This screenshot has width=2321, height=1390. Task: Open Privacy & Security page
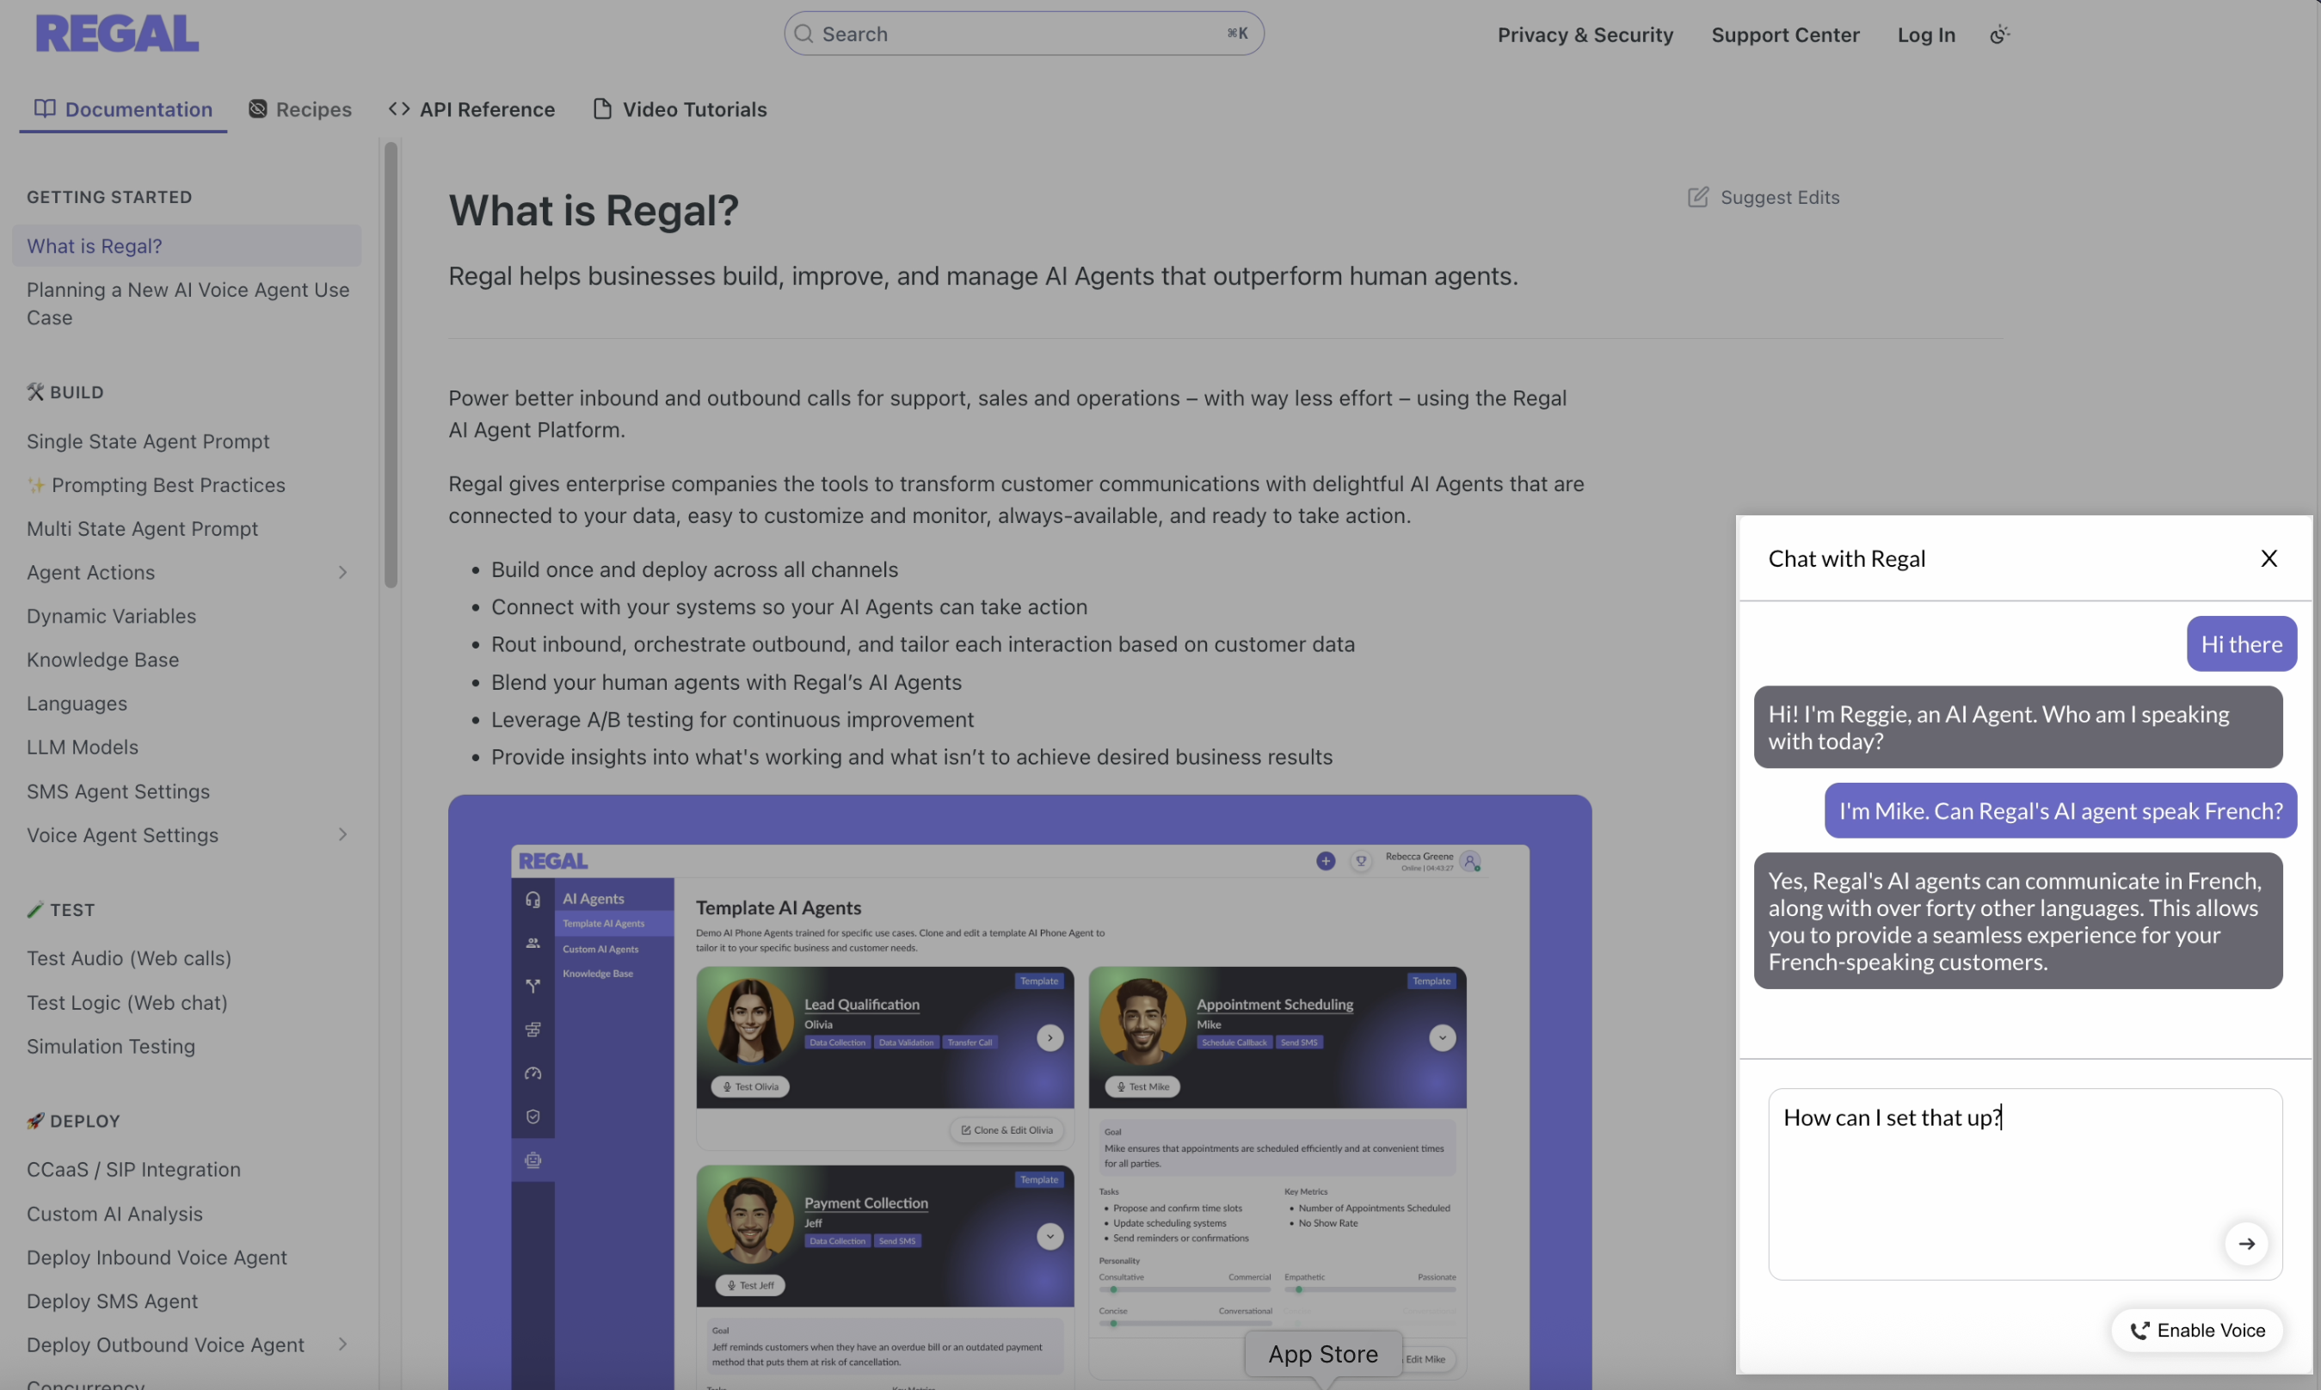pyautogui.click(x=1584, y=34)
